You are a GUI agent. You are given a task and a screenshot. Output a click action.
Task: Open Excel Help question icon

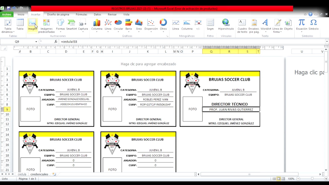pyautogui.click(x=310, y=14)
